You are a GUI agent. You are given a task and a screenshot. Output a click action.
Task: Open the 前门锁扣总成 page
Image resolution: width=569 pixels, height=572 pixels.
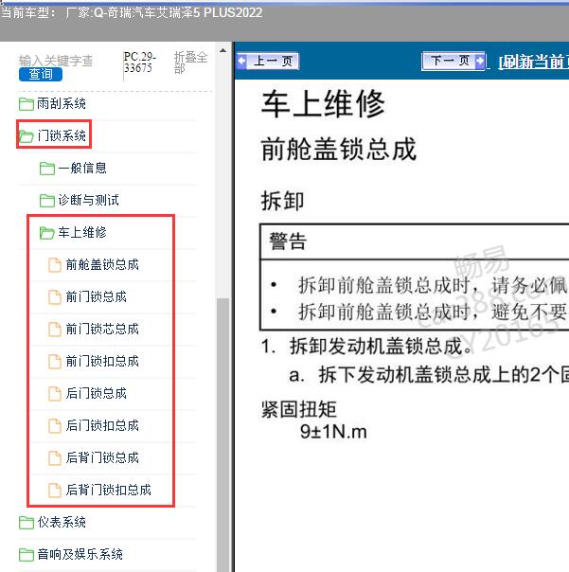(102, 362)
